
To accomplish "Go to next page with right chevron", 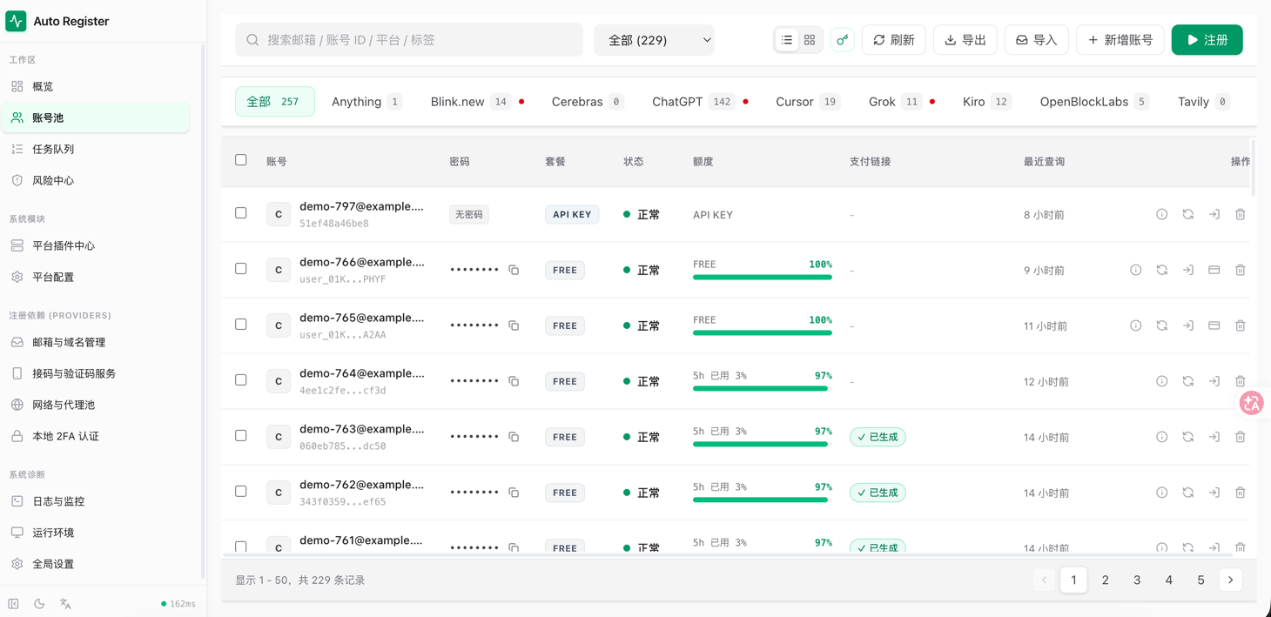I will tap(1231, 580).
